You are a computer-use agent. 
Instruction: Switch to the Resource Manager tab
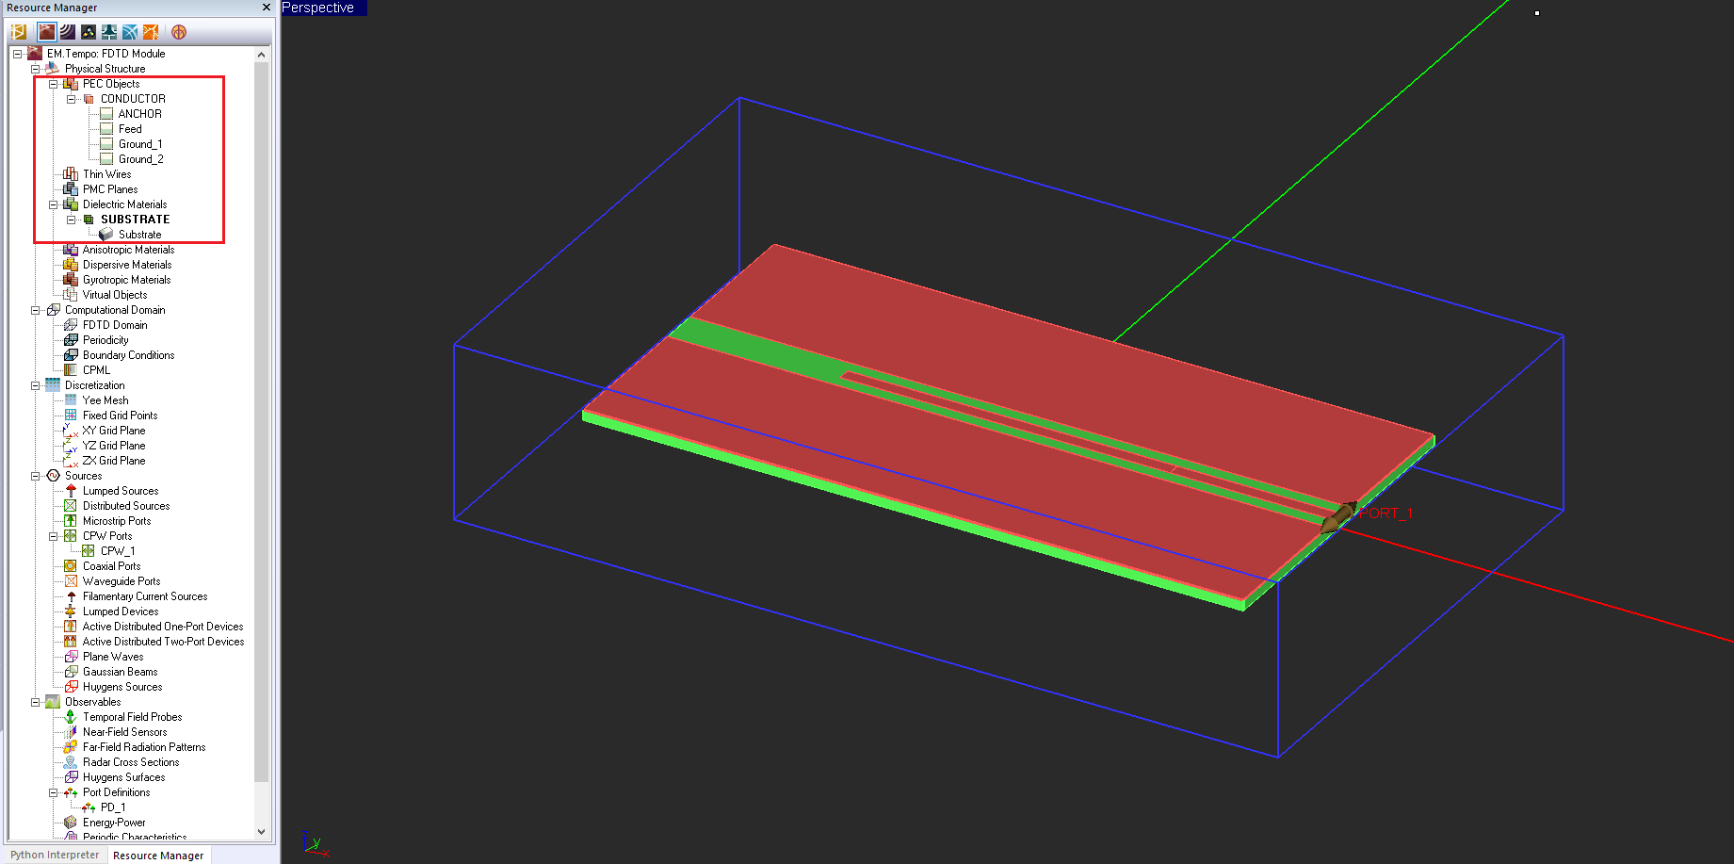coord(158,856)
